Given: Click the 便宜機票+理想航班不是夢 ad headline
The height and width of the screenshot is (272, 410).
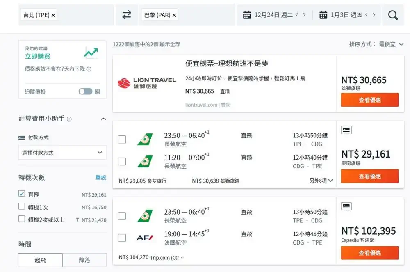Looking at the screenshot, I should [227, 64].
